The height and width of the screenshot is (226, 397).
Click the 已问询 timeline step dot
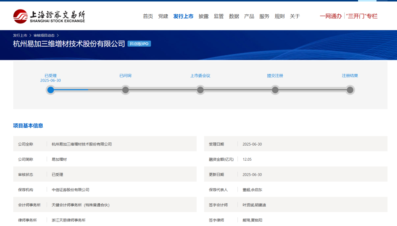point(125,90)
